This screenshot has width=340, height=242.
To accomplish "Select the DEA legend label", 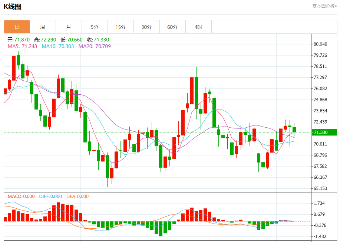I will [x=77, y=196].
